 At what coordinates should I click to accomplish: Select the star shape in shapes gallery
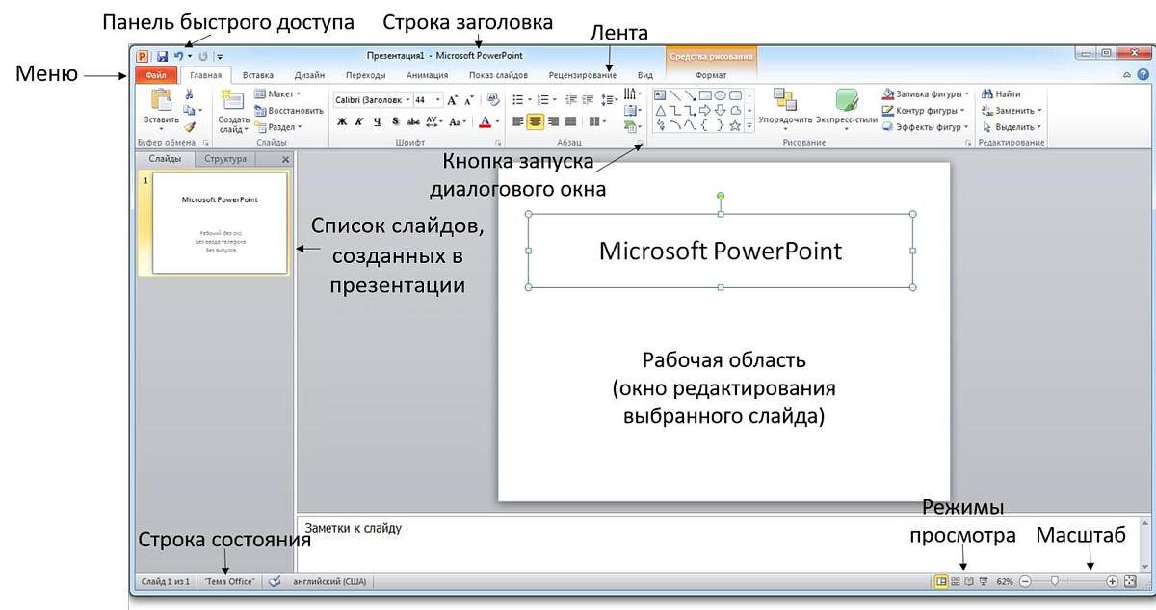[x=735, y=126]
